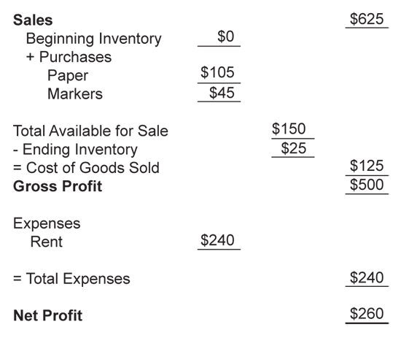Screen dimensions: 401x338
Task: Select the Expenses section heading
Action: point(47,224)
